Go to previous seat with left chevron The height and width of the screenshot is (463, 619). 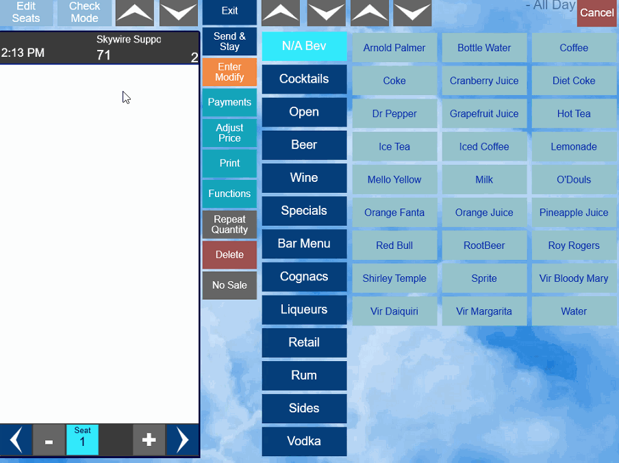pos(16,440)
